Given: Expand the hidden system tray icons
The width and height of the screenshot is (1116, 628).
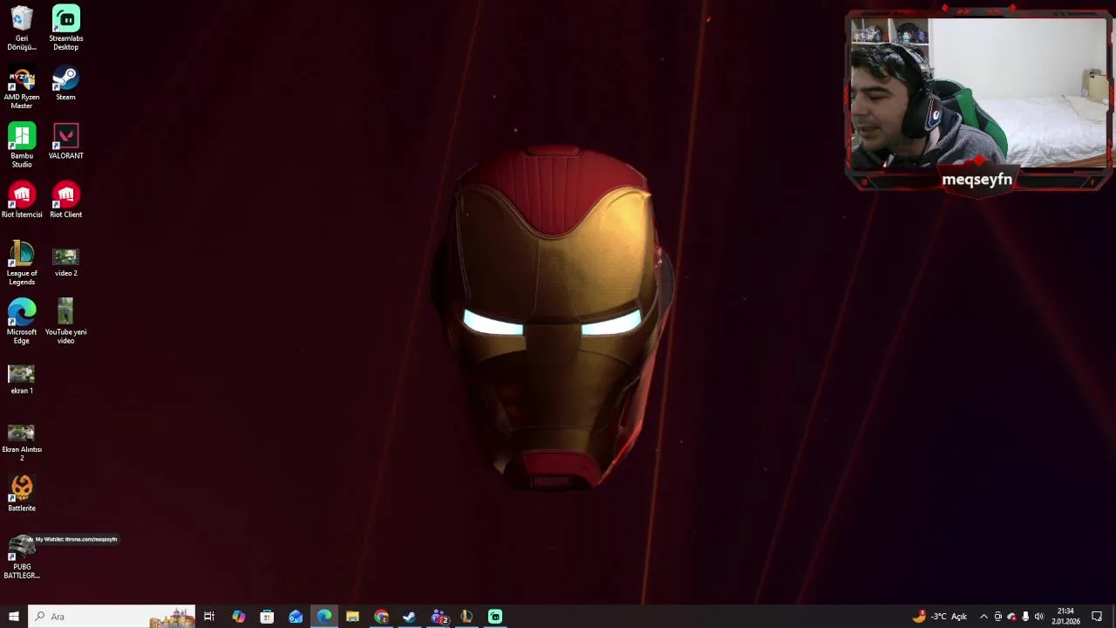Looking at the screenshot, I should pos(983,617).
